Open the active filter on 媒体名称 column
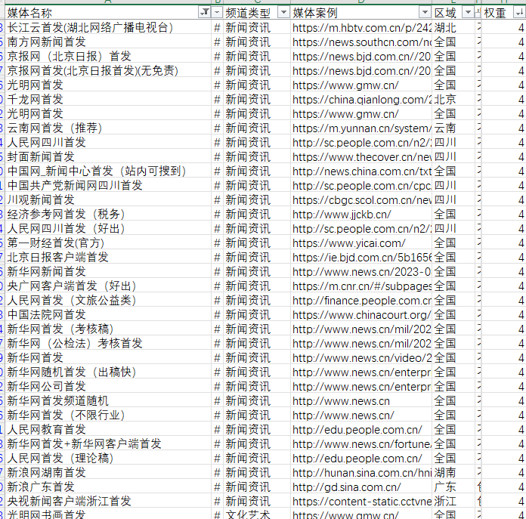 click(x=204, y=13)
